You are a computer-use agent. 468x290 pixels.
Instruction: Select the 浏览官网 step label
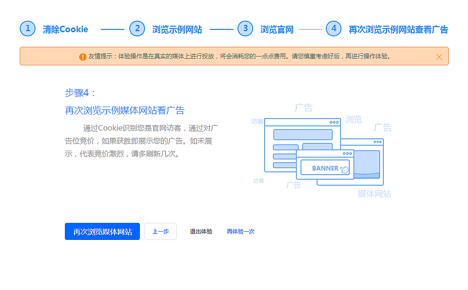click(x=277, y=29)
